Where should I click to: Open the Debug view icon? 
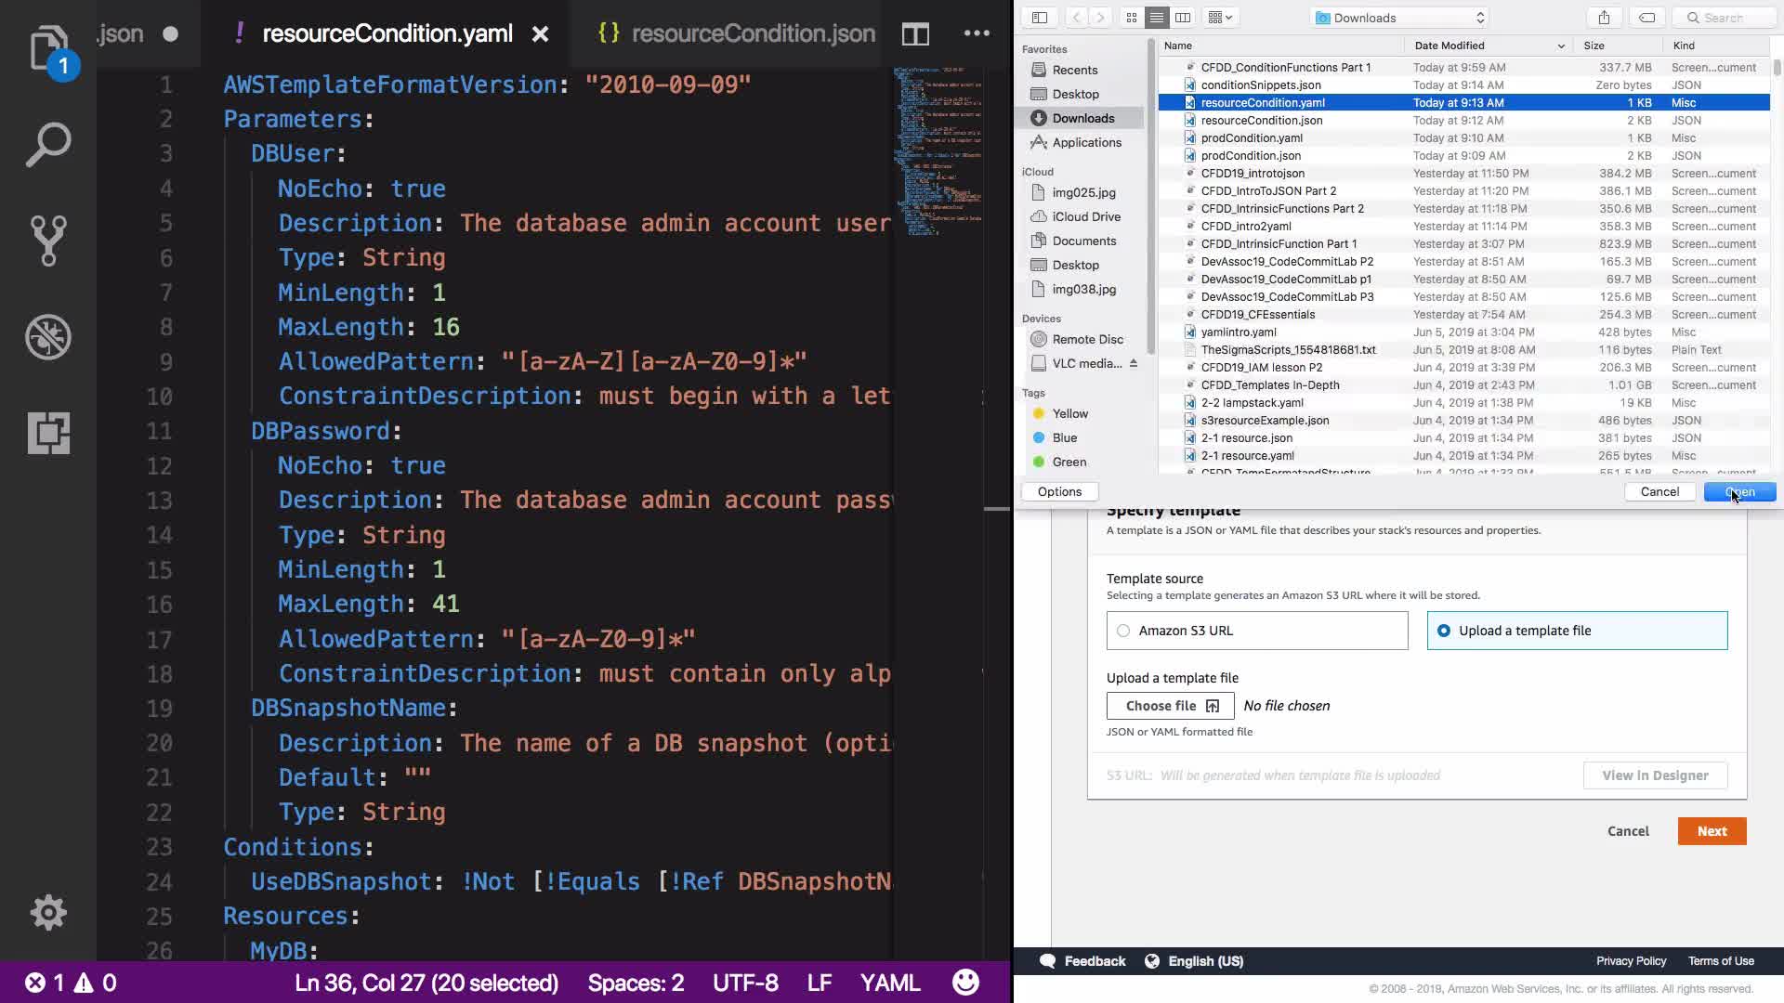(48, 337)
